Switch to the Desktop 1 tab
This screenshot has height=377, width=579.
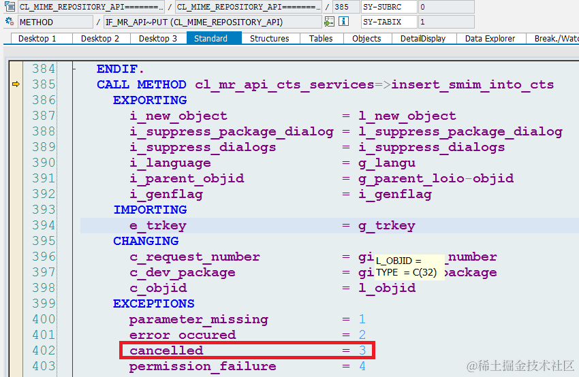click(37, 38)
